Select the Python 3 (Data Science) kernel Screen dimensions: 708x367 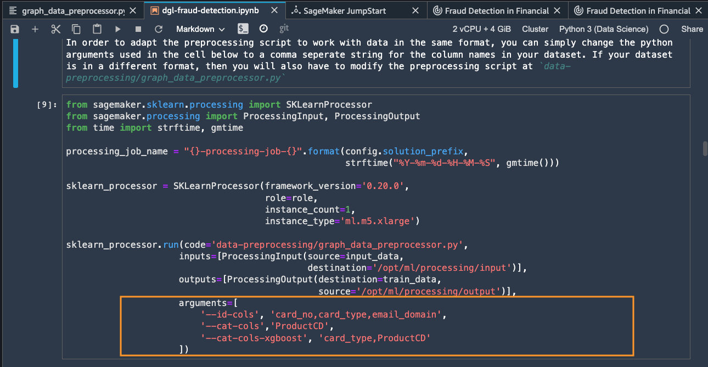click(604, 29)
